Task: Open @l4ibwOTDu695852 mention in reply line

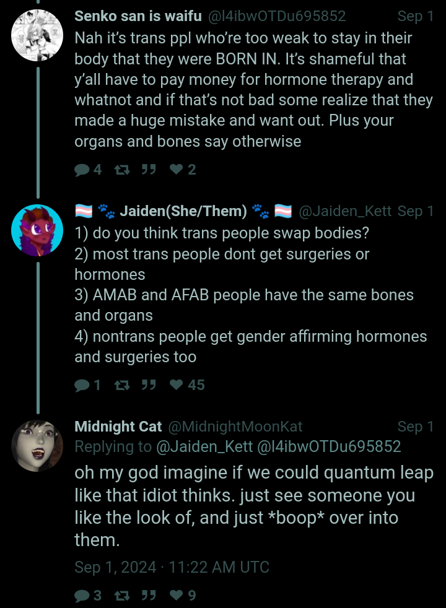Action: click(x=328, y=446)
